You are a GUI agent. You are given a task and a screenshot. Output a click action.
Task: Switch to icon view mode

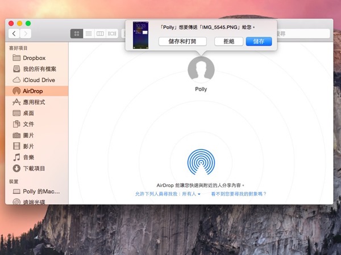(x=76, y=34)
